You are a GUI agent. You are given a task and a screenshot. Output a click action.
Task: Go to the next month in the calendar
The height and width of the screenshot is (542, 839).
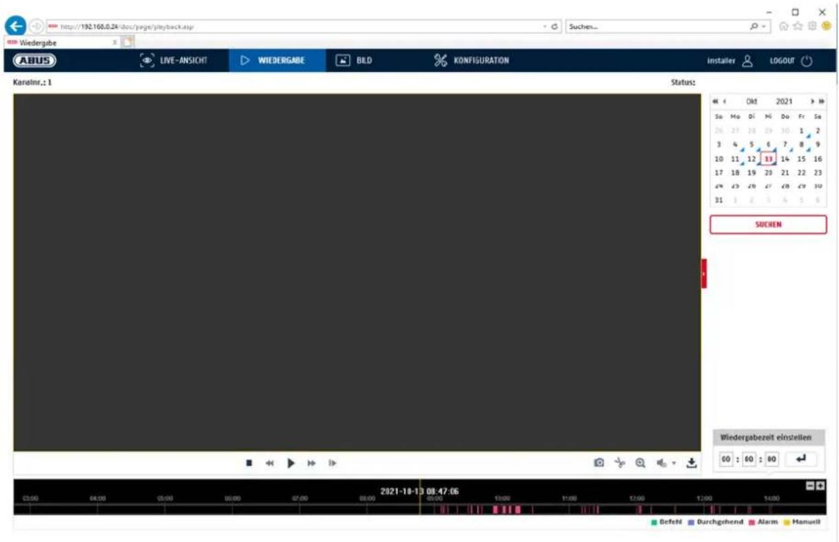pyautogui.click(x=812, y=101)
